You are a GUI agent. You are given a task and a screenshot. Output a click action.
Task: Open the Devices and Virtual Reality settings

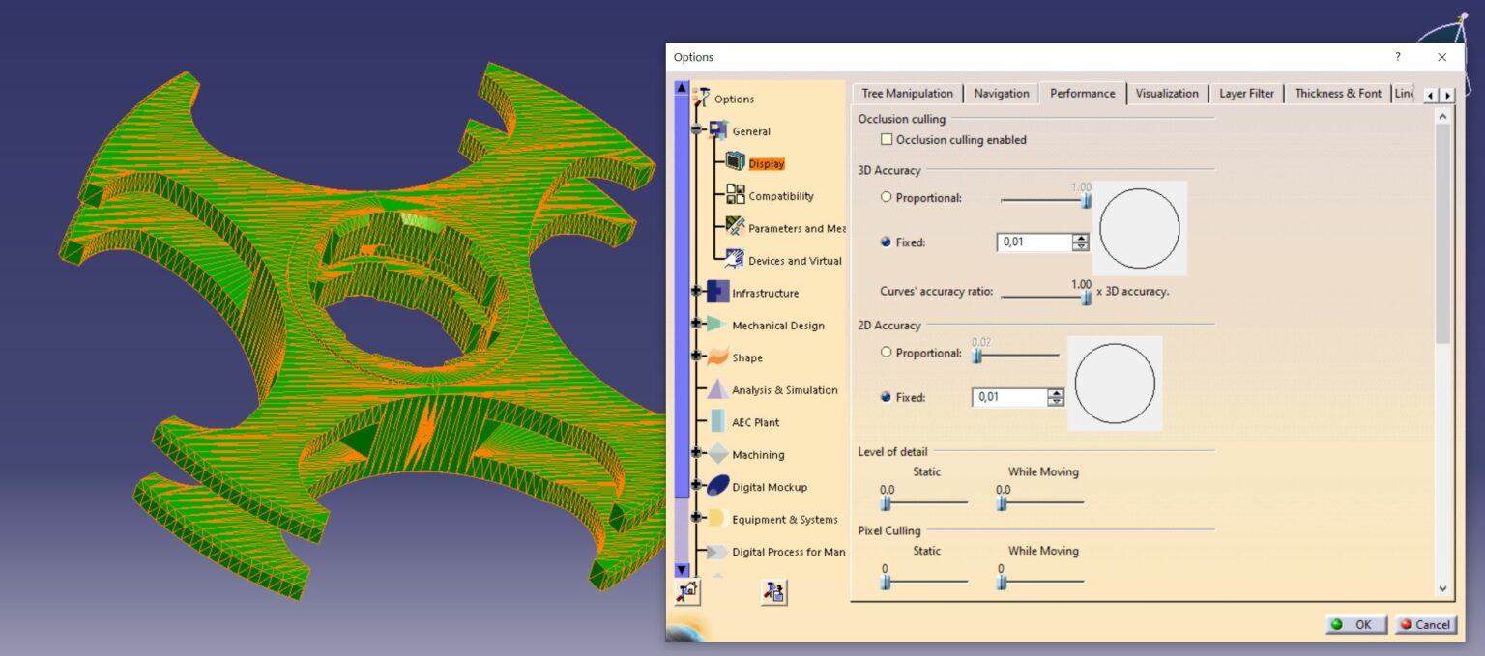point(790,260)
